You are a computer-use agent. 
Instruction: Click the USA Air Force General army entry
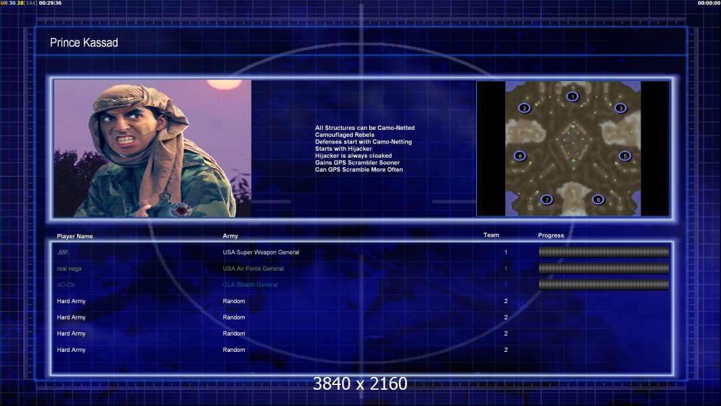pyautogui.click(x=253, y=269)
